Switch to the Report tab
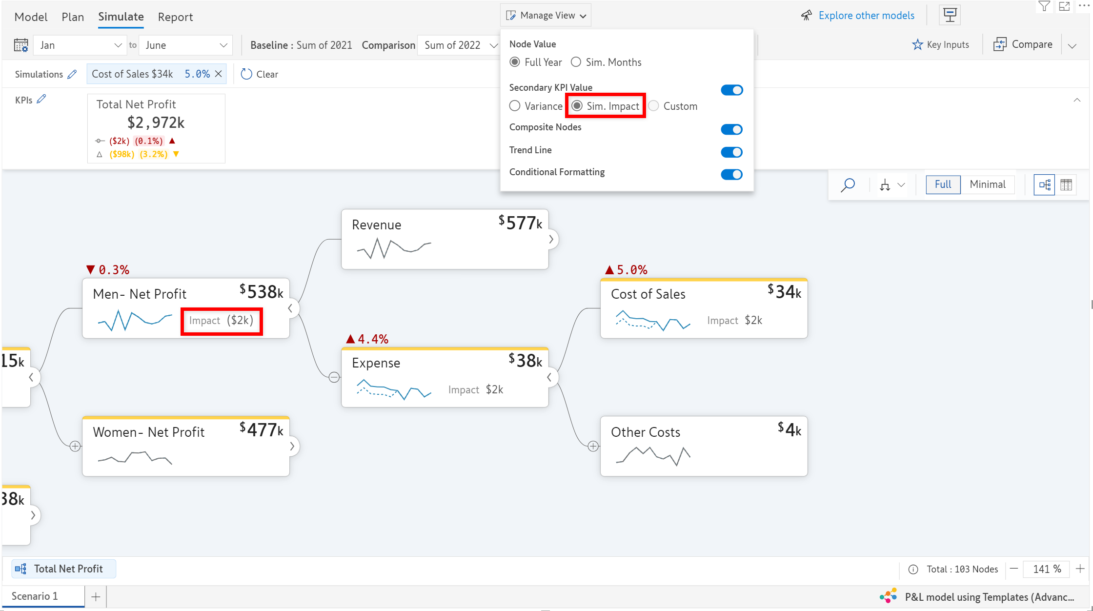The width and height of the screenshot is (1093, 611). (175, 17)
